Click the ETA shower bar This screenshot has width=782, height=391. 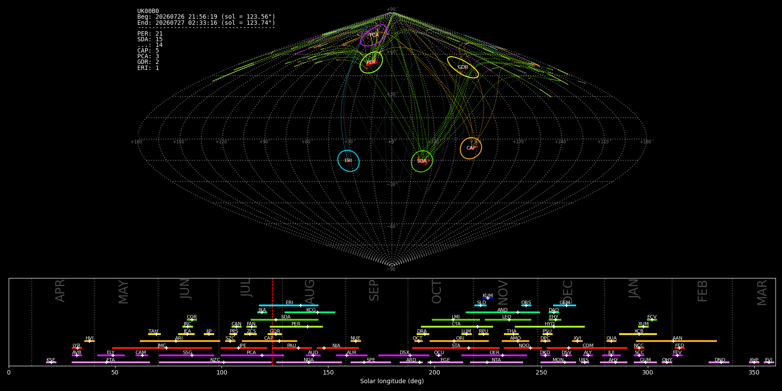pyautogui.click(x=111, y=362)
